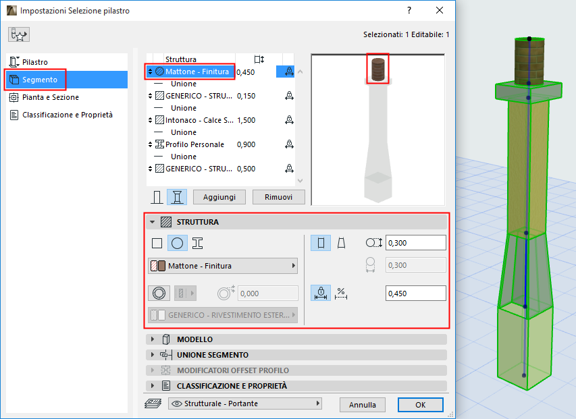The width and height of the screenshot is (576, 419).
Task: Open the favorites preset icon below title bar
Action: [18, 34]
